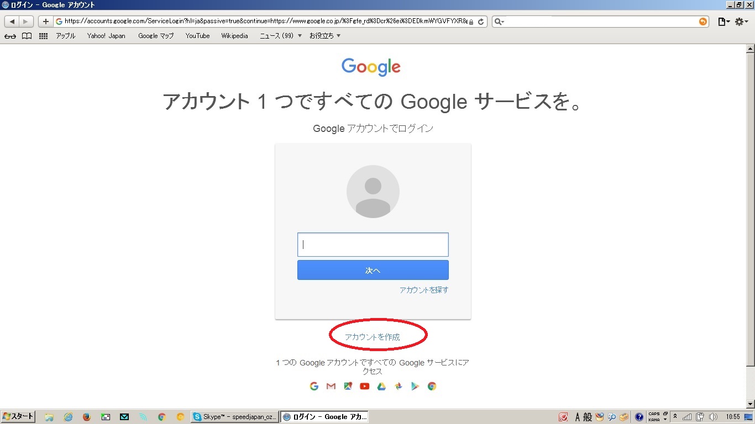Launch Firefox from the taskbar
755x424 pixels.
point(86,417)
